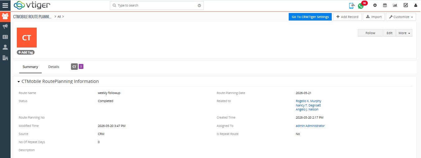Viewport: 421px width, 158px height.
Task: Click the vtiger logo
Action: [32, 5]
